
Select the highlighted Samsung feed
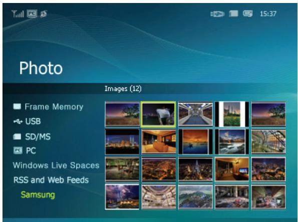pyautogui.click(x=38, y=195)
